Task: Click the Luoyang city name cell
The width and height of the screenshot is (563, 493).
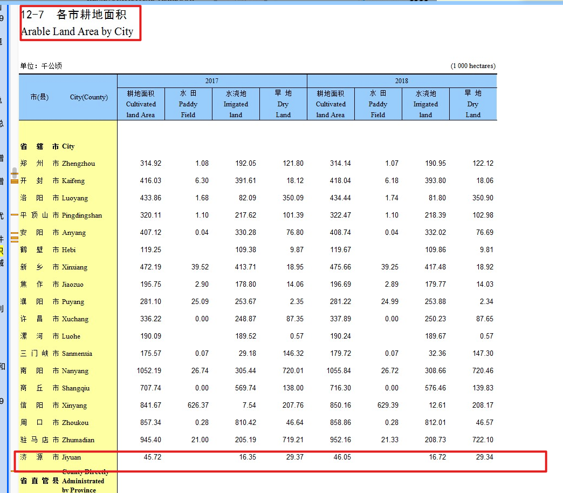Action: [74, 198]
